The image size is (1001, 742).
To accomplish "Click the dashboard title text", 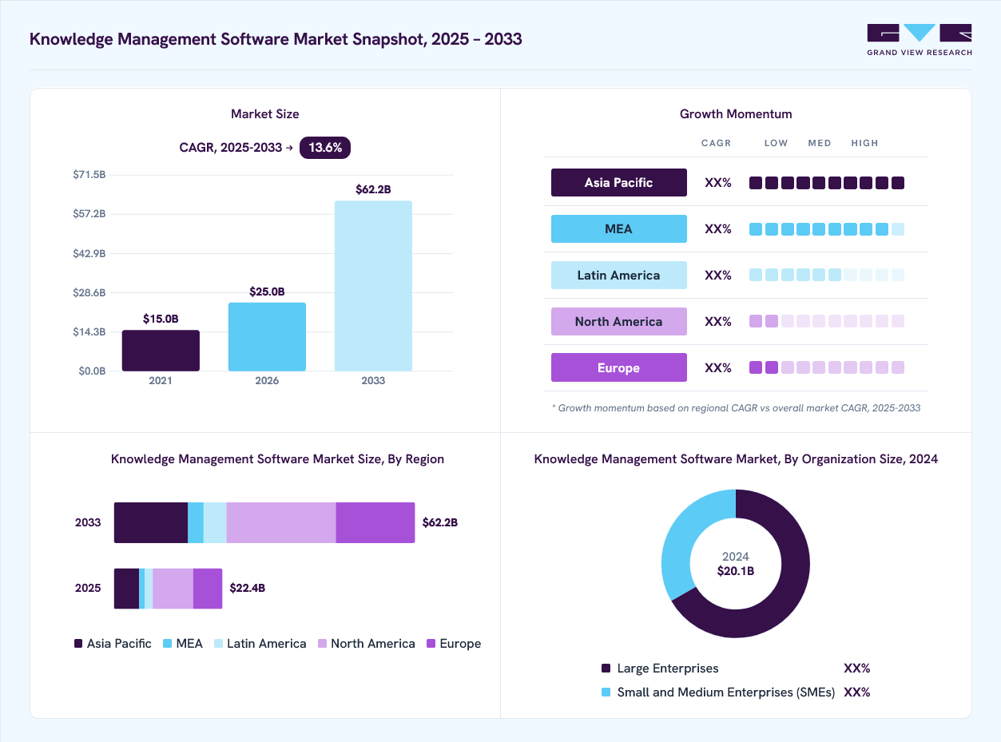I will 276,38.
